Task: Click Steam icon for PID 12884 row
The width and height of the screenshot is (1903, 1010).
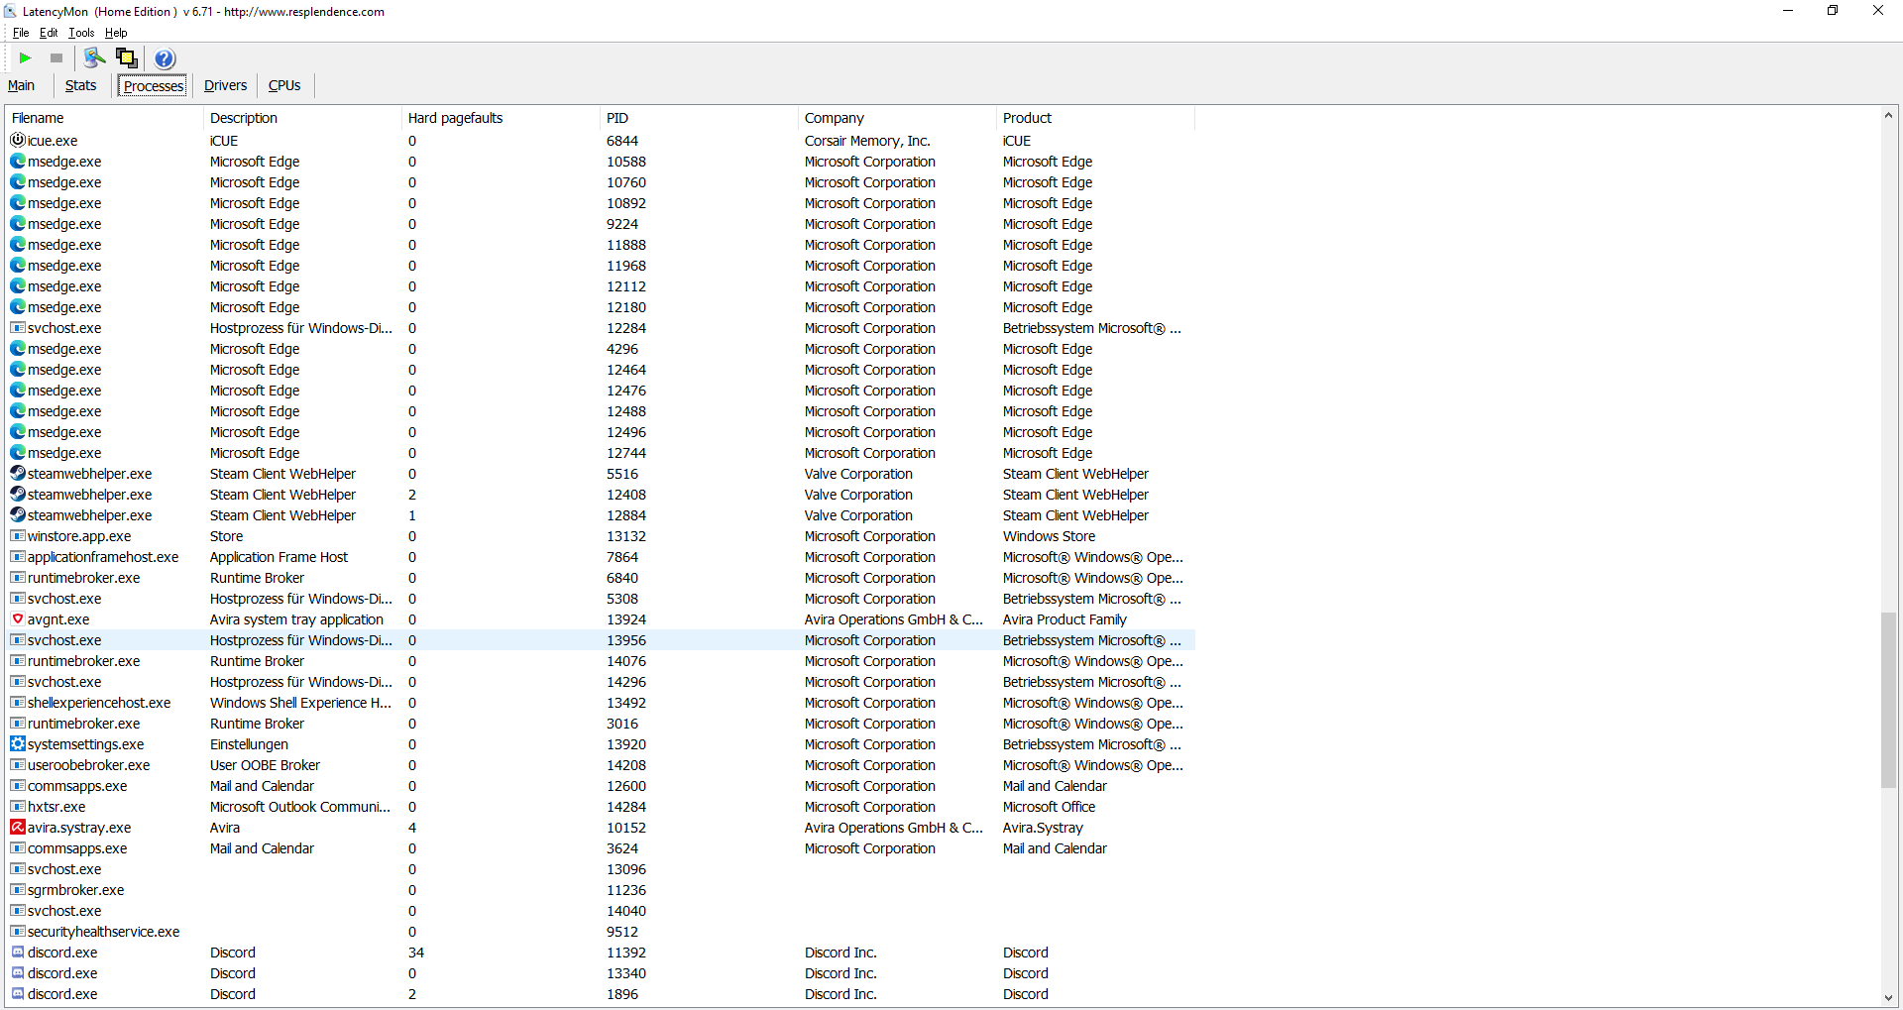Action: 18,514
